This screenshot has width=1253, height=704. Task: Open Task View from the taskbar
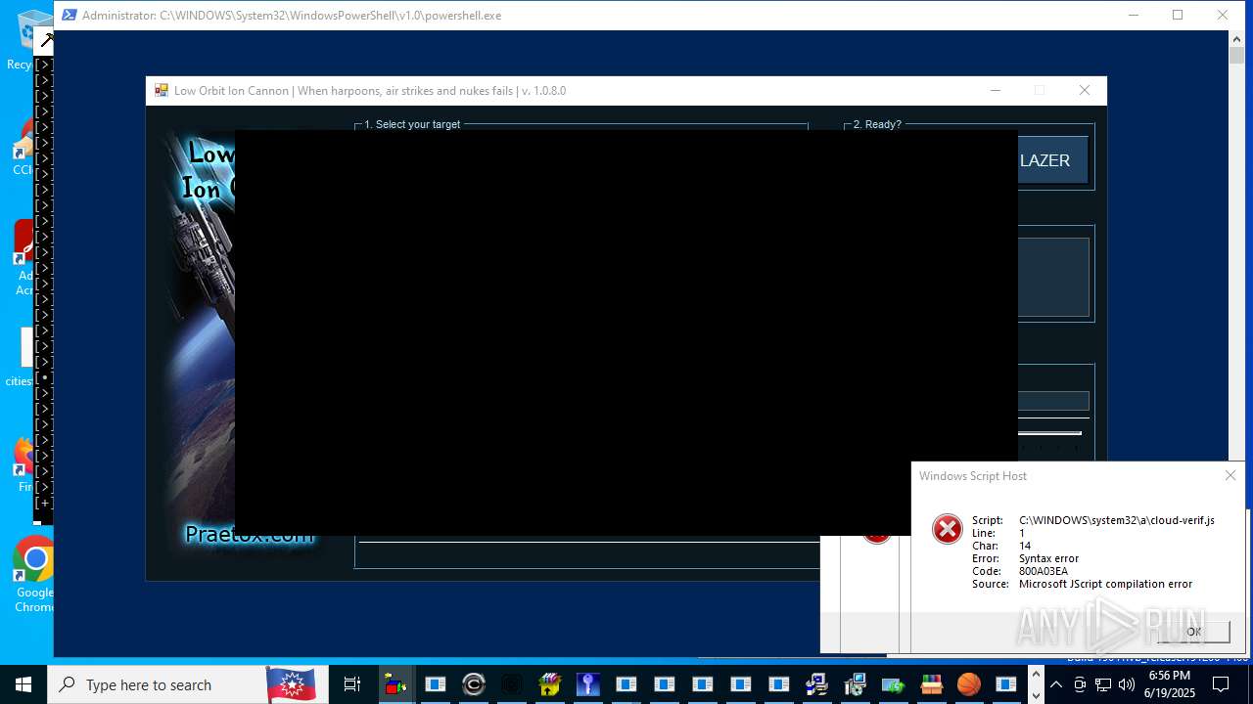click(x=352, y=684)
